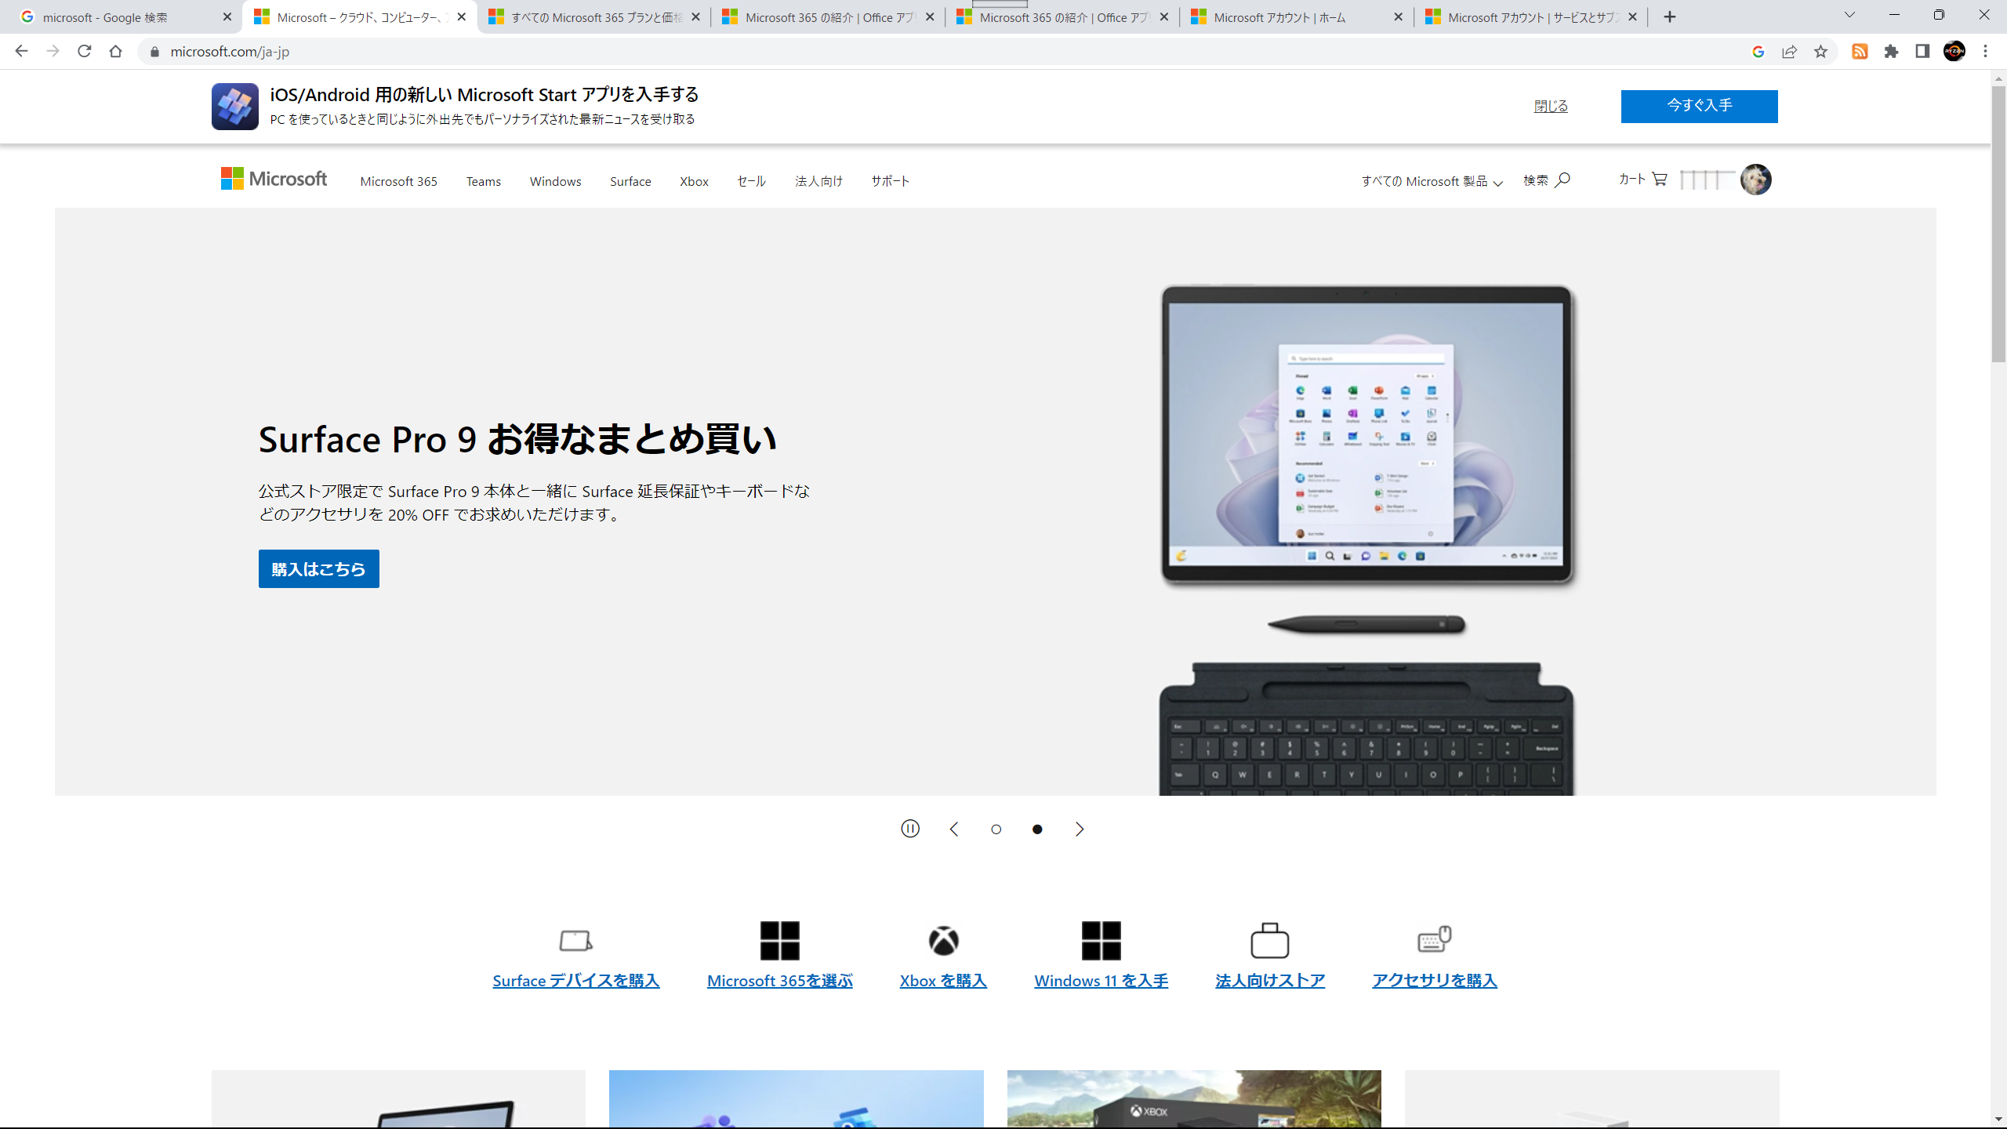Viewport: 2007px width, 1129px height.
Task: Advance to the next carousel slide
Action: point(1080,829)
